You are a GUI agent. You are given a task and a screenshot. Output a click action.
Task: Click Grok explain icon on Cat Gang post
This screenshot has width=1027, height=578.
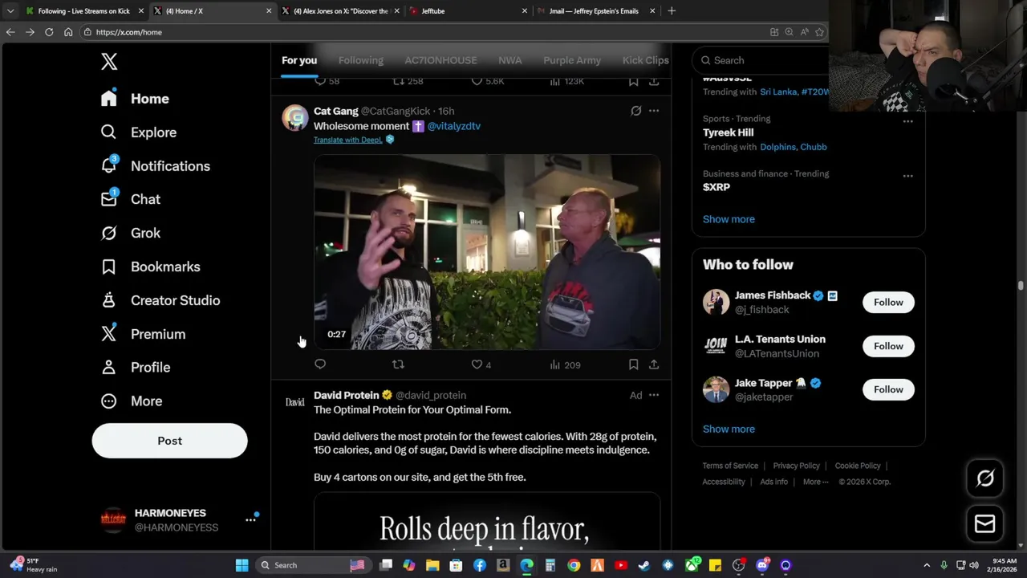(x=635, y=111)
